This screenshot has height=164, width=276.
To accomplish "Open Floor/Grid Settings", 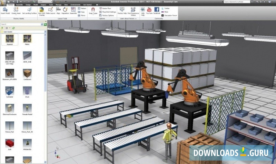I will 107,12.
